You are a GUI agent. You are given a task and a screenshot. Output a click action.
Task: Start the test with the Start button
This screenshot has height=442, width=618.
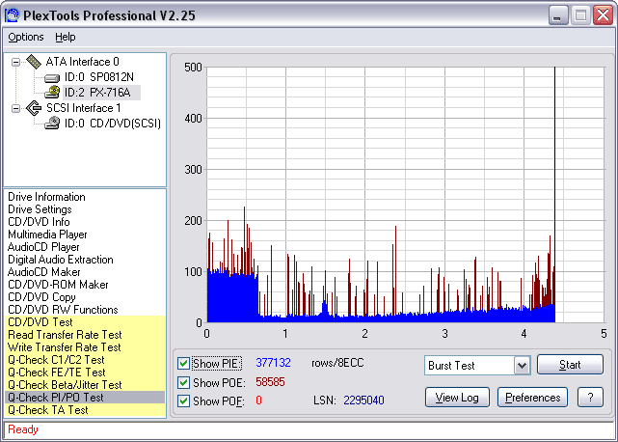pos(570,365)
